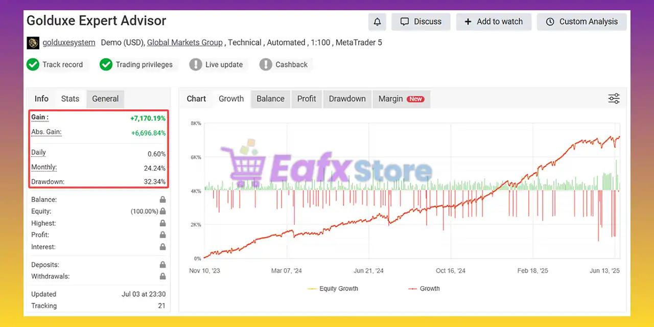The height and width of the screenshot is (327, 654).
Task: Click the green Track record checkmark
Action: (x=33, y=65)
